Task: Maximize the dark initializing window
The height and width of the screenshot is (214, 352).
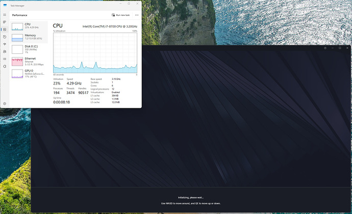Action: point(340,48)
